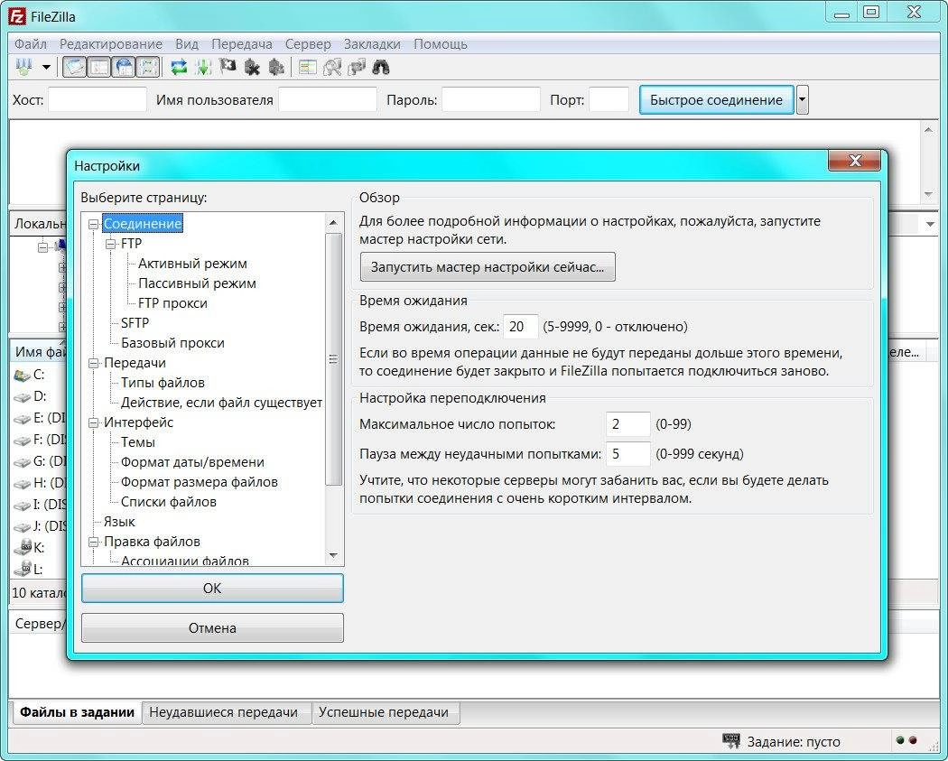Image resolution: width=948 pixels, height=761 pixels.
Task: Collapse the Передачи tree node
Action: coord(93,363)
